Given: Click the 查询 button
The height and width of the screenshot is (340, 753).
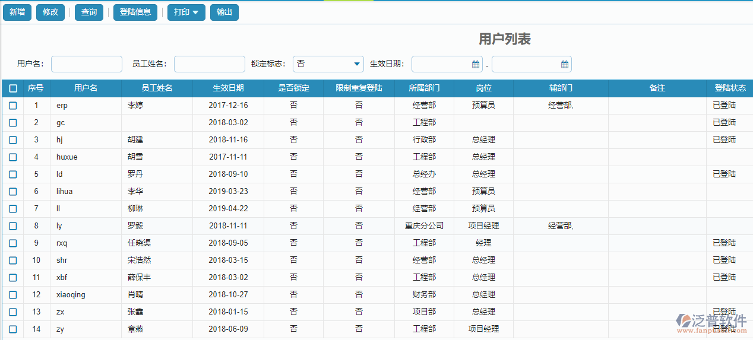Looking at the screenshot, I should tap(89, 12).
